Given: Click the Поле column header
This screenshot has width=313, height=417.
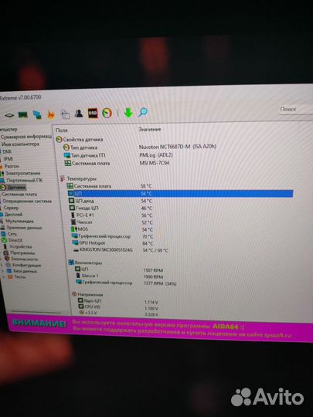Looking at the screenshot, I should [62, 131].
